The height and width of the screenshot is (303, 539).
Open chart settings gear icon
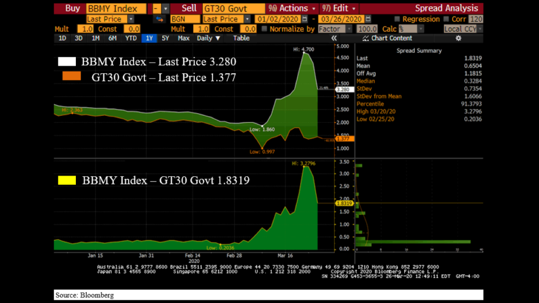[458, 38]
